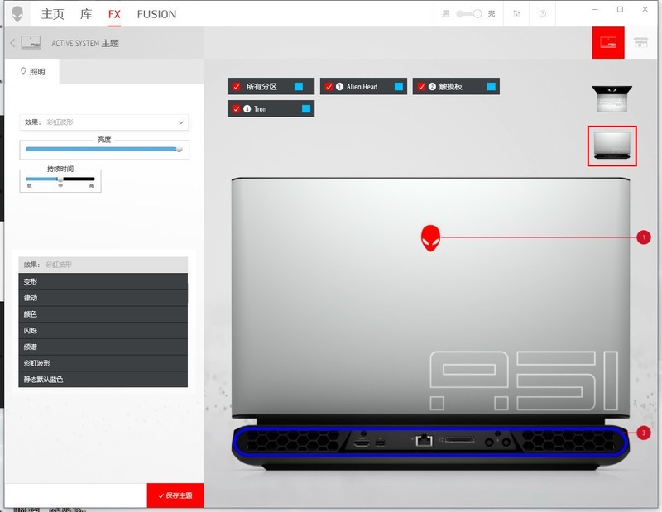The width and height of the screenshot is (662, 512).
Task: Click the laptop icon on ACTIVE SYSTEM tab
Action: [32, 42]
